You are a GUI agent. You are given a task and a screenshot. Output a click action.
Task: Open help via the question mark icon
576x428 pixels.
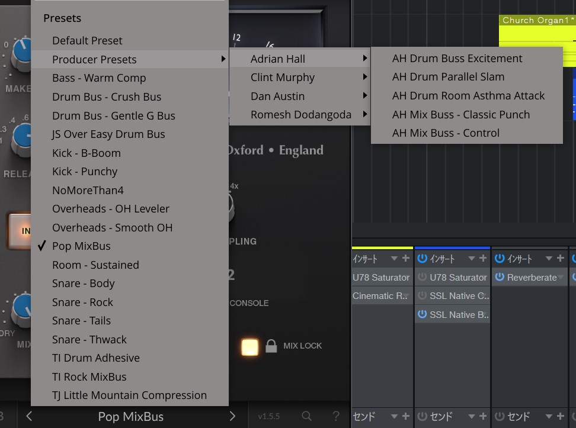336,416
